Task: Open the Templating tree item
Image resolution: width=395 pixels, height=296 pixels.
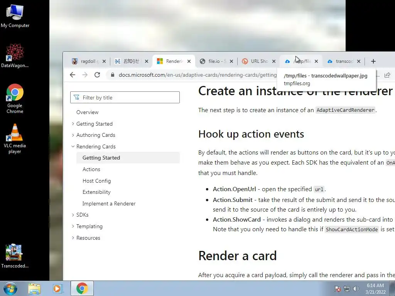Action: pyautogui.click(x=89, y=226)
